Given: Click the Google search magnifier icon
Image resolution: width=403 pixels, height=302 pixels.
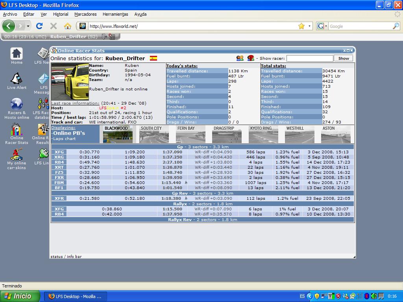Looking at the screenshot, I should (396, 26).
